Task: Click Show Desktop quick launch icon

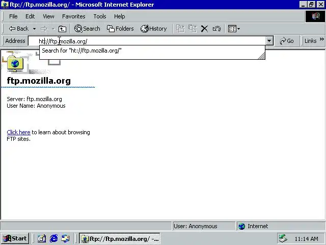Action: tap(42, 238)
